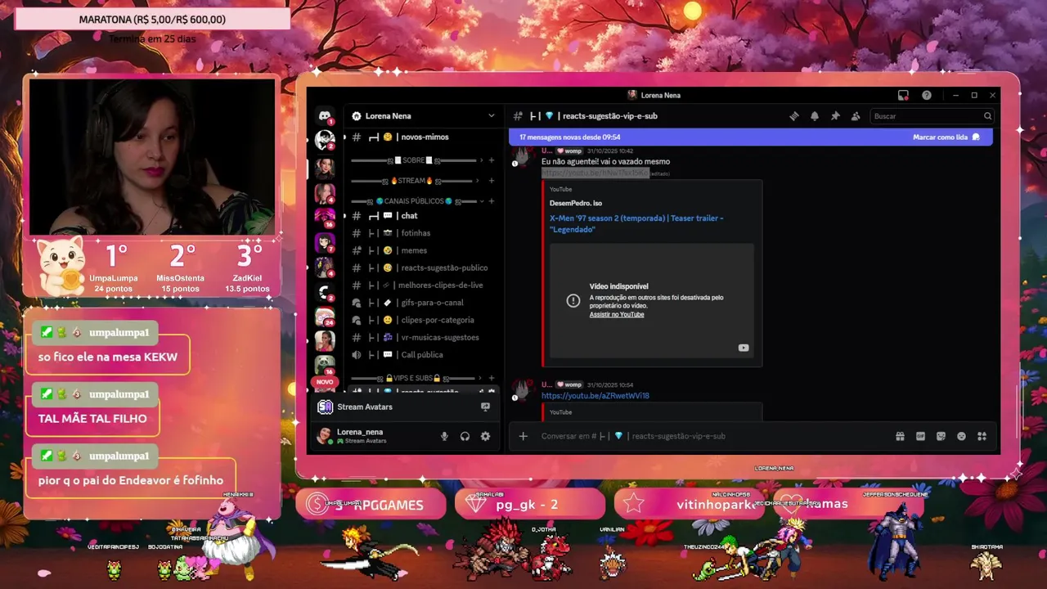Image resolution: width=1047 pixels, height=589 pixels.
Task: Click YouTube logo on unavailable video embed
Action: [744, 348]
